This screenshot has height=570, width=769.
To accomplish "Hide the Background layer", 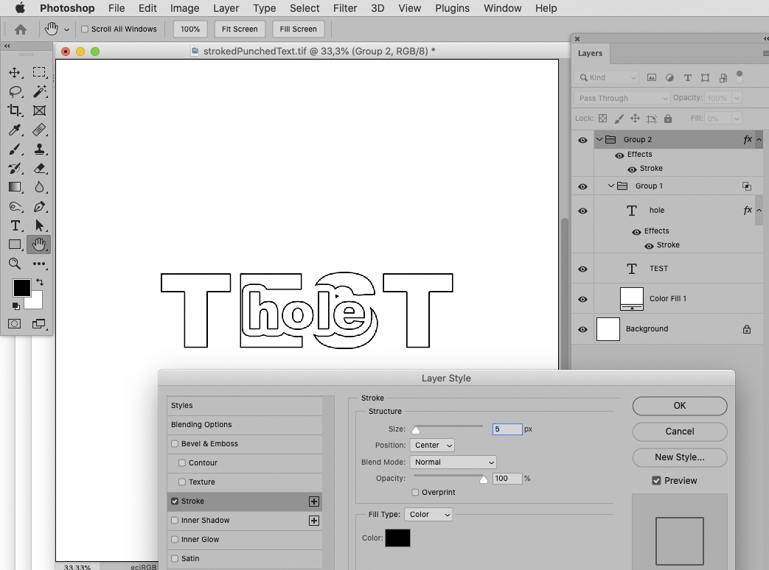I will (582, 329).
